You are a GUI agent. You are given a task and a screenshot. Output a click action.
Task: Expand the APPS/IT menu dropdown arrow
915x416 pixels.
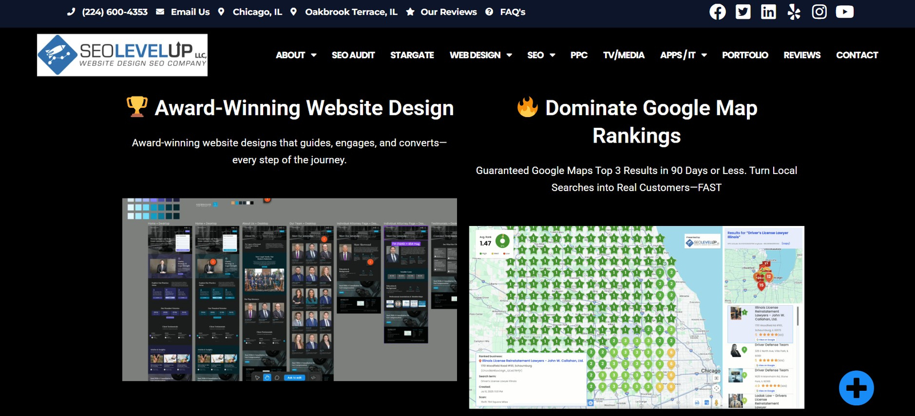pyautogui.click(x=704, y=55)
